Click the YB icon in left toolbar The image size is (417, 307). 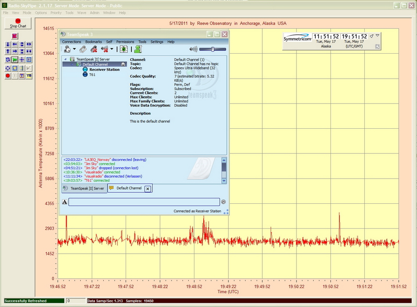coord(29,76)
